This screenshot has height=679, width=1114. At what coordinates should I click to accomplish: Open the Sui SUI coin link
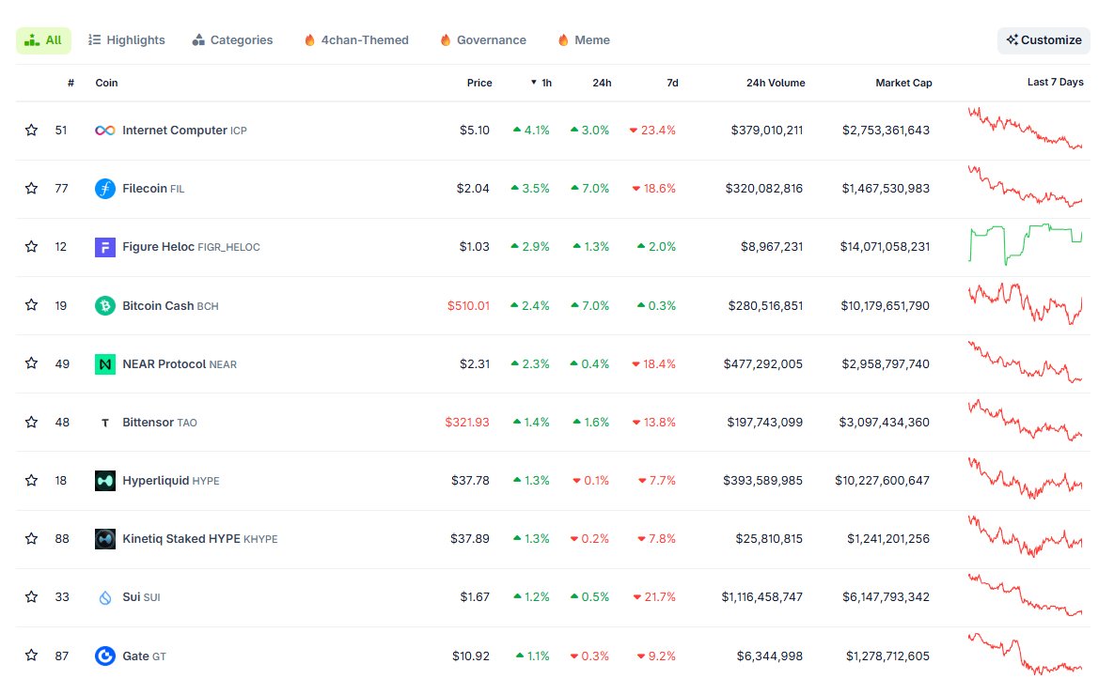click(x=141, y=596)
